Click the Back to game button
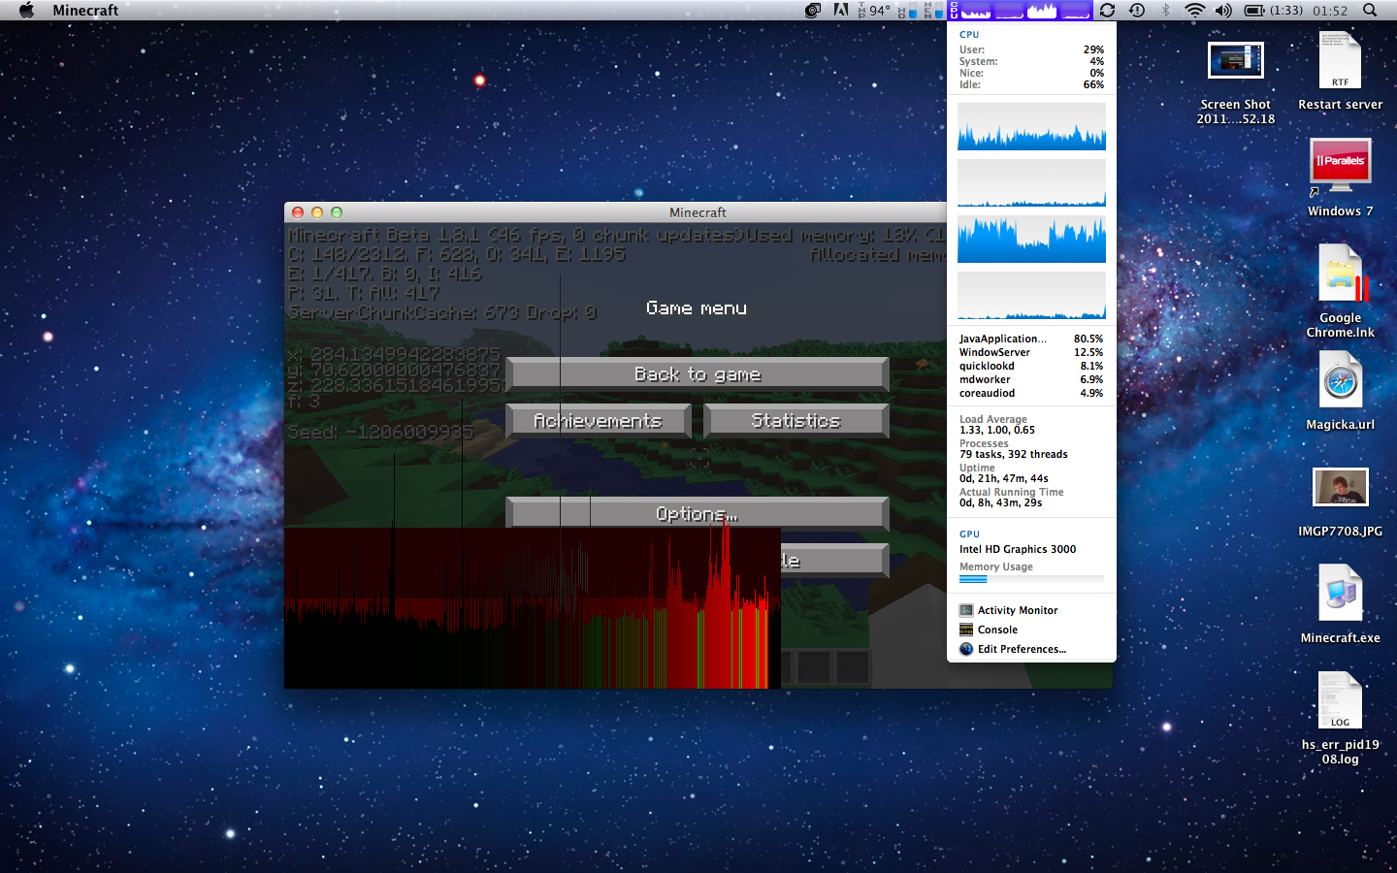 (x=698, y=374)
